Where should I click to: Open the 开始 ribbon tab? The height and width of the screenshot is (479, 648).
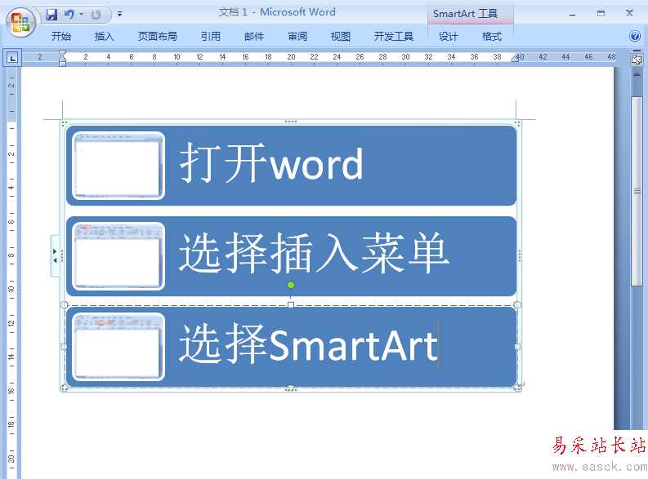(61, 36)
